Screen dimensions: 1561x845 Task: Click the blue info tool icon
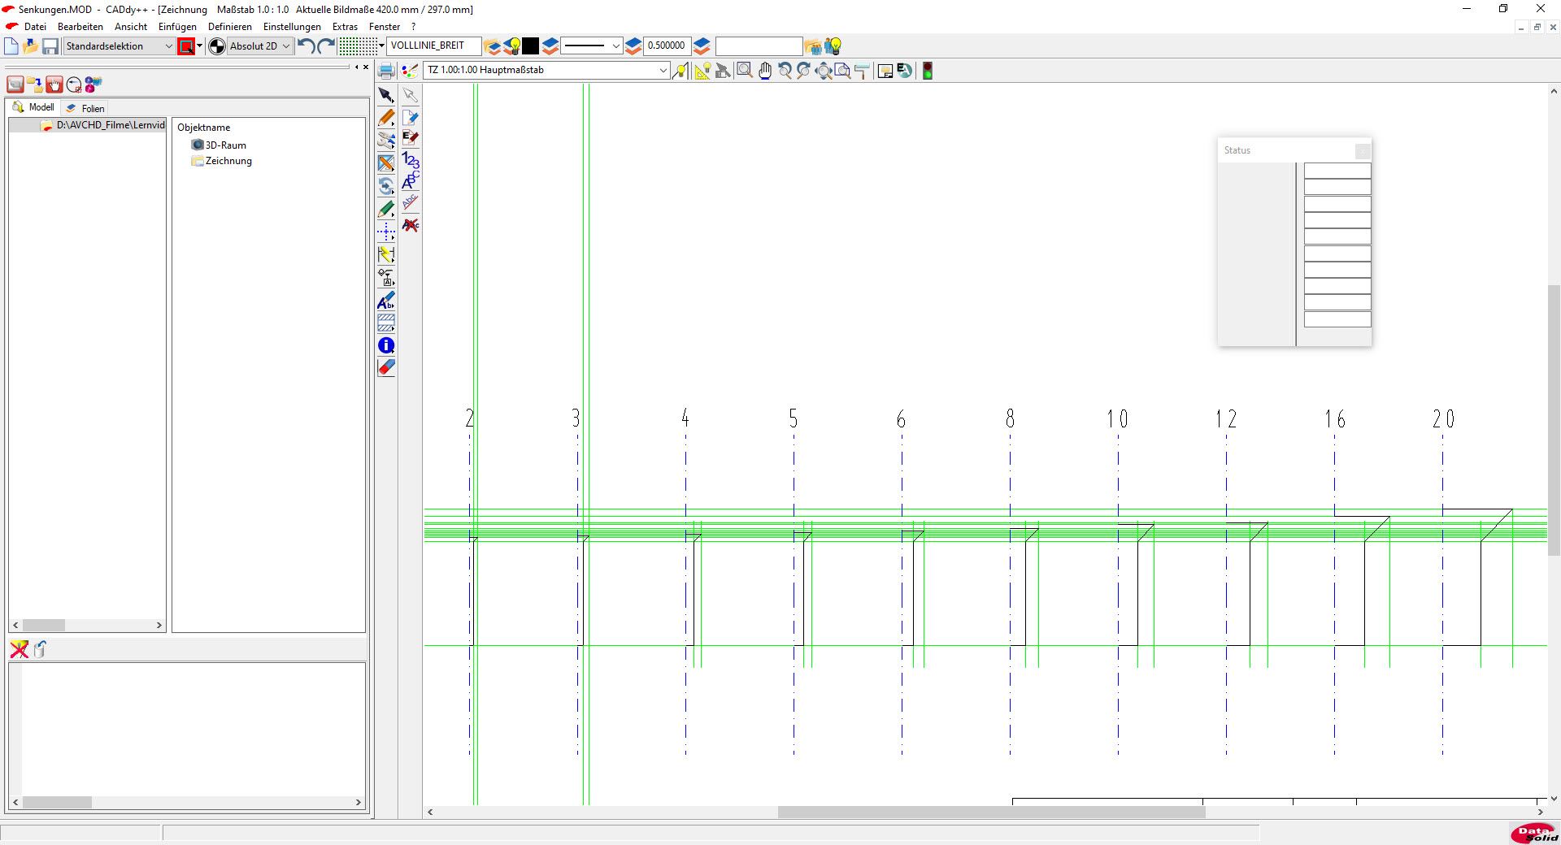click(x=386, y=345)
